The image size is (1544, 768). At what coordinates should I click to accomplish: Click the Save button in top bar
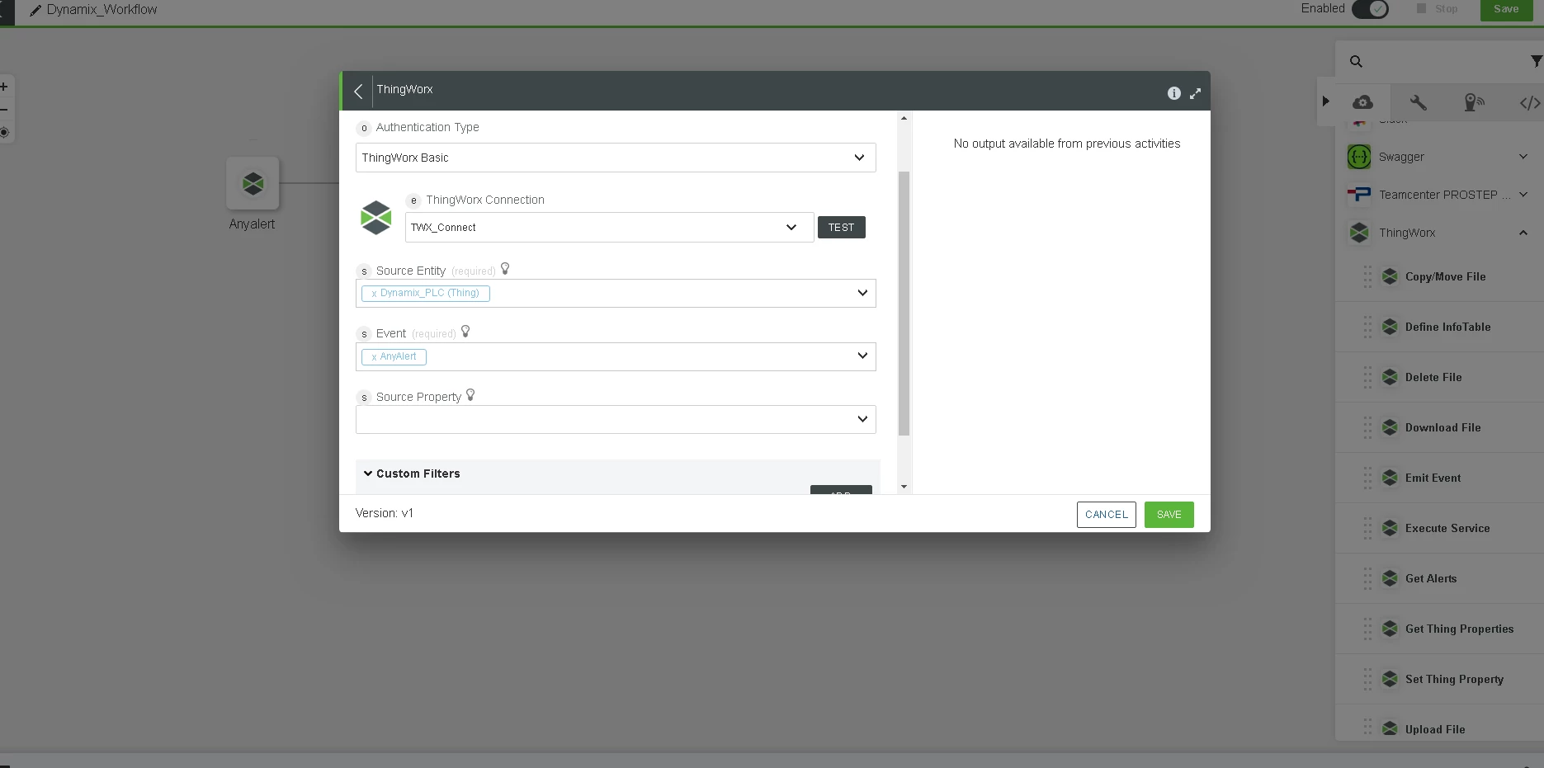(1506, 9)
